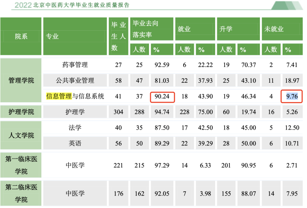Viewport: 307px width, 208px height.
Task: Click the highlighted 信息管理与信息系统 major name
Action: (x=75, y=96)
